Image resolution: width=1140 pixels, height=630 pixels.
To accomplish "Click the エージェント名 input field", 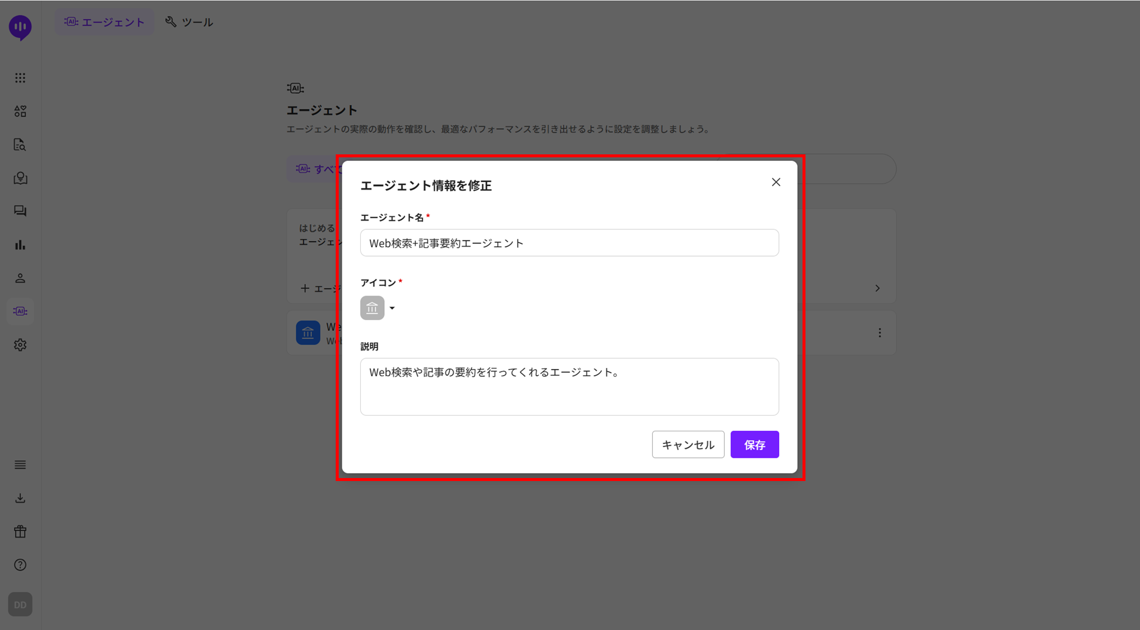I will tap(569, 243).
